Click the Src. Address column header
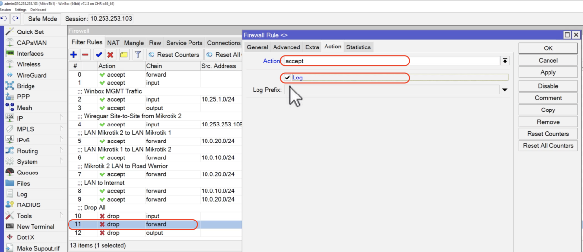The image size is (583, 252). click(221, 66)
